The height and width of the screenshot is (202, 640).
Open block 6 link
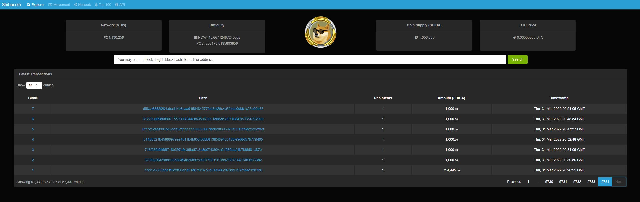click(x=33, y=119)
